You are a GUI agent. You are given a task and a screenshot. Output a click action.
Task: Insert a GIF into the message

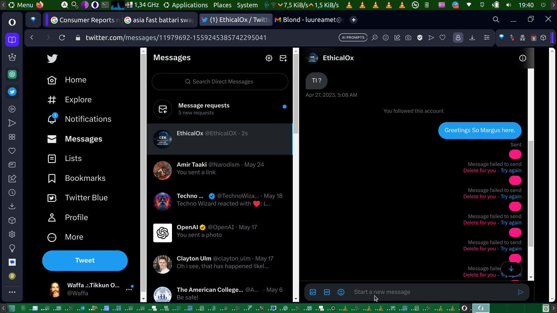tap(327, 292)
